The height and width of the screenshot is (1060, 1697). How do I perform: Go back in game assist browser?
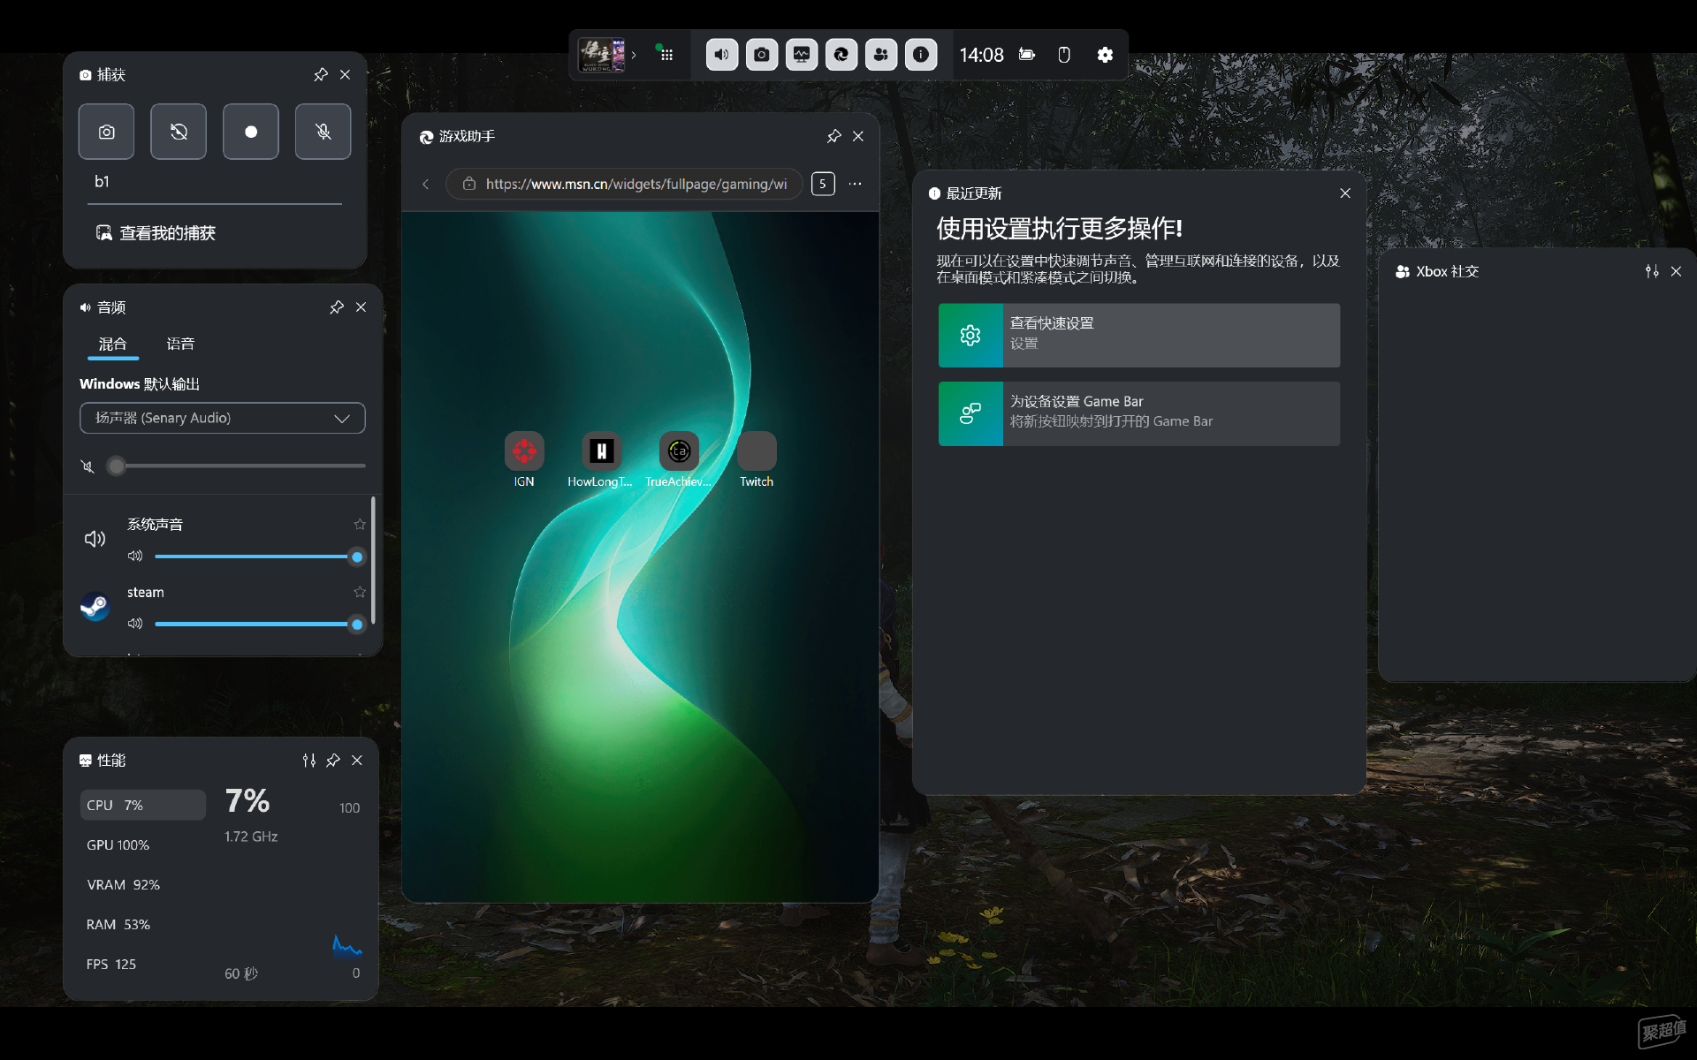click(425, 184)
